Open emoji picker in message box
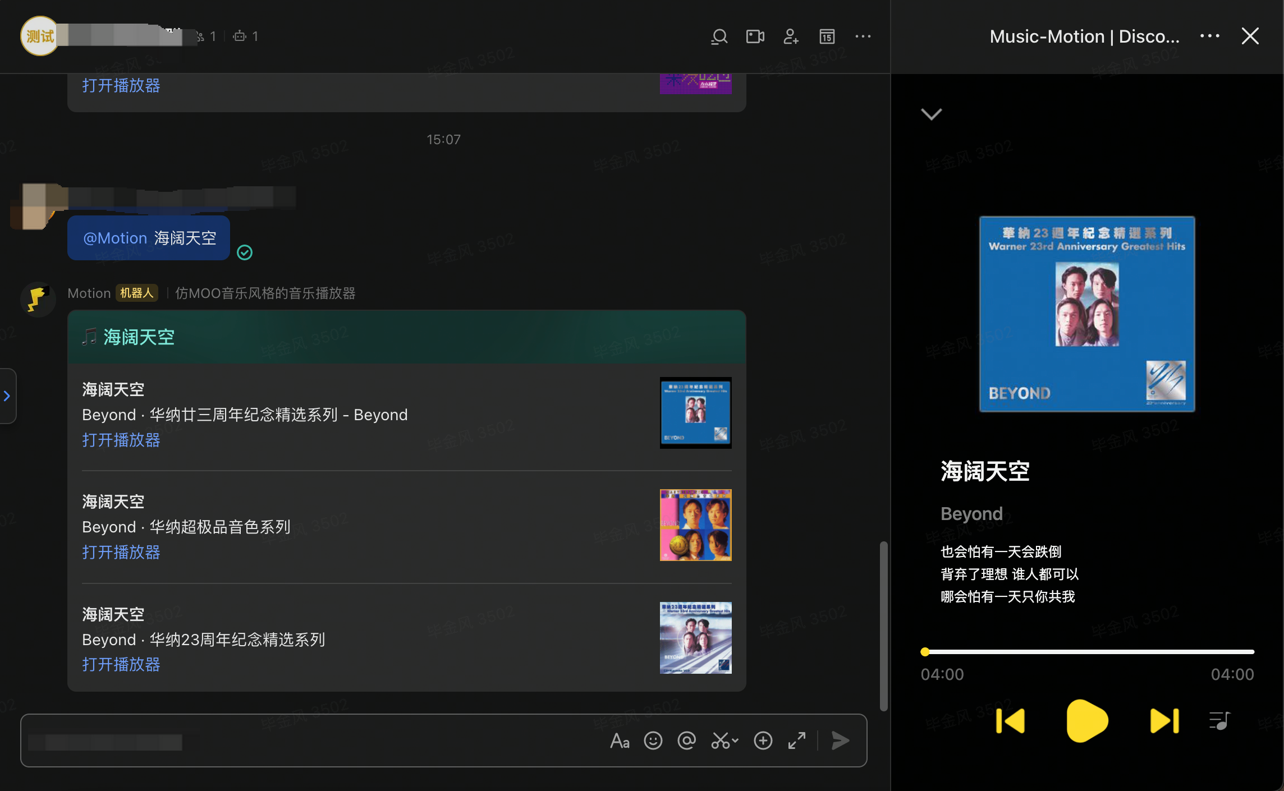The height and width of the screenshot is (791, 1284). click(653, 741)
